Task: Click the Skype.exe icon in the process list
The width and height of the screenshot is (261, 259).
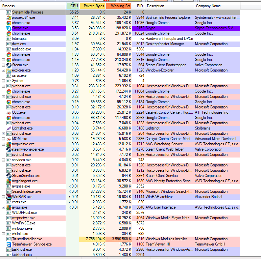Action: (9, 28)
